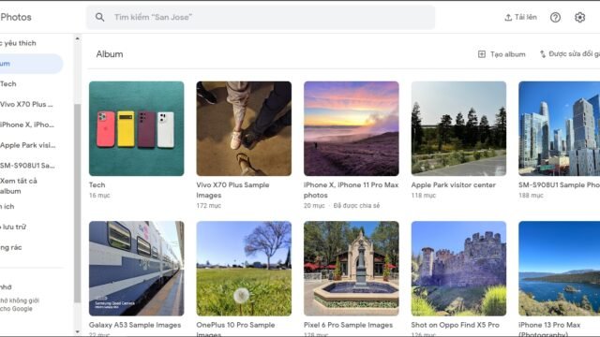Click "172 mục" under Vivo album
Screen dimensions: 600x337
[x=208, y=206]
